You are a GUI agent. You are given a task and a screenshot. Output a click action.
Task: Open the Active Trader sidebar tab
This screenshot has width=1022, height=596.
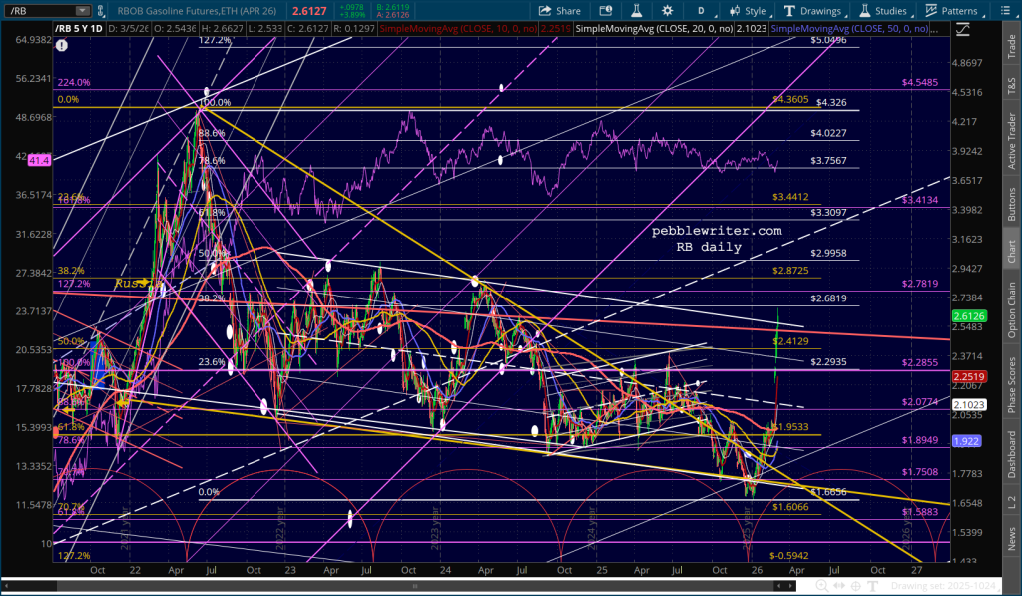[1012, 141]
